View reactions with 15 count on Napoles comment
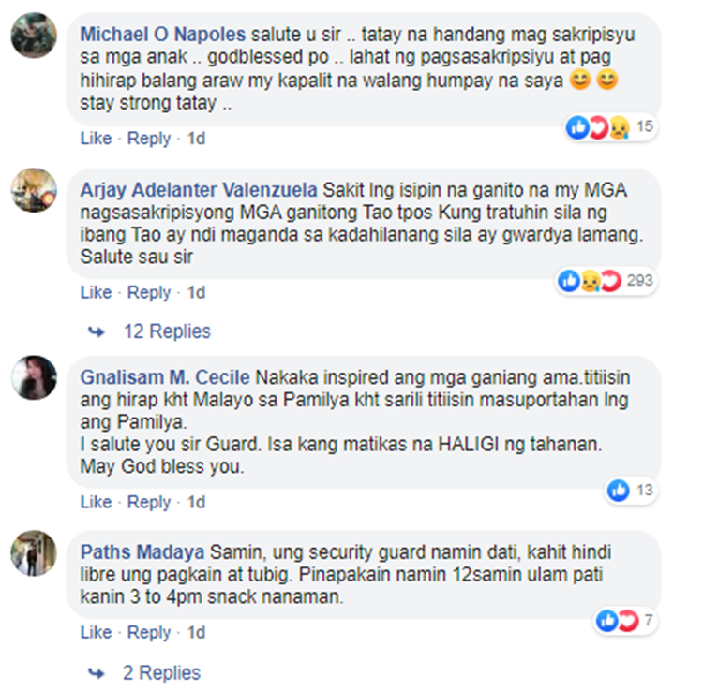Image resolution: width=703 pixels, height=691 pixels. click(x=610, y=127)
